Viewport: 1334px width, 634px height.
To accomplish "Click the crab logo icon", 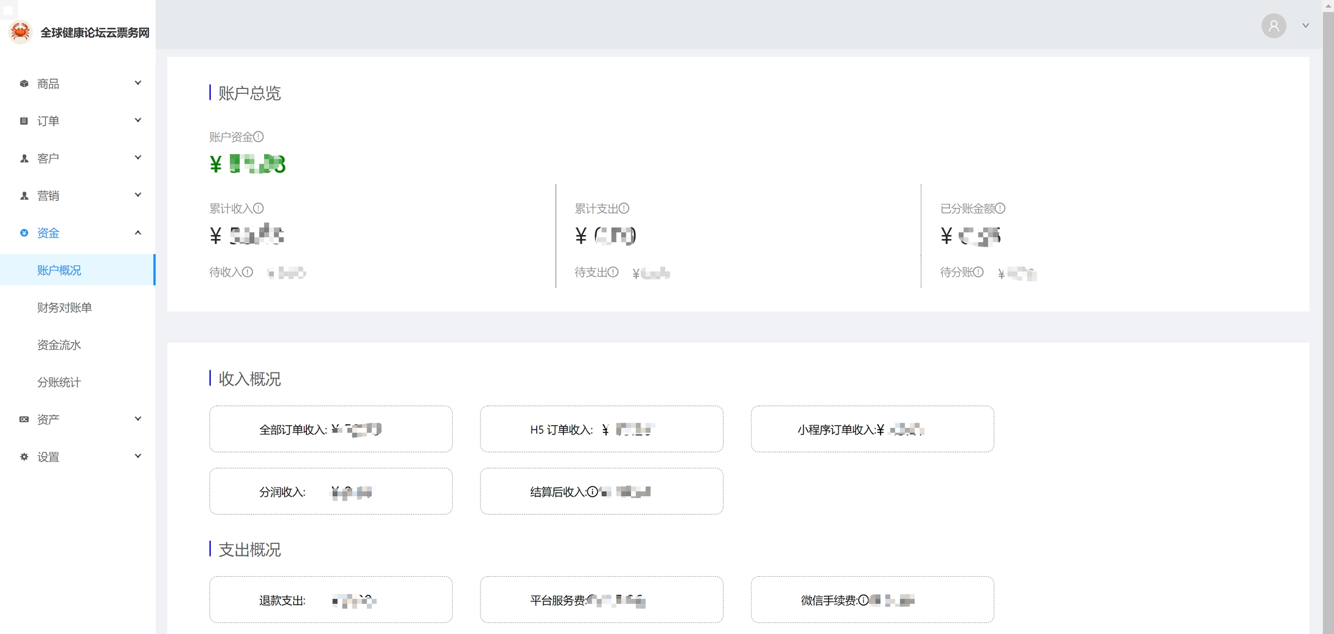I will (x=21, y=32).
